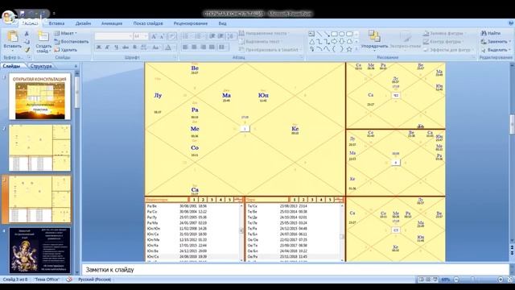The image size is (515, 290).
Task: Fit the slide to the window icon
Action: point(510,280)
